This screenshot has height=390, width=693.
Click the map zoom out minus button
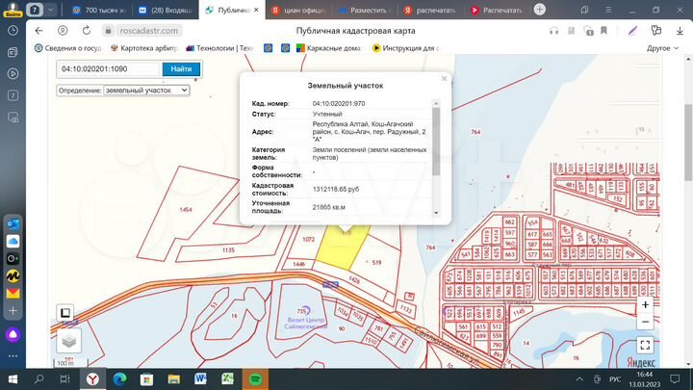point(645,322)
